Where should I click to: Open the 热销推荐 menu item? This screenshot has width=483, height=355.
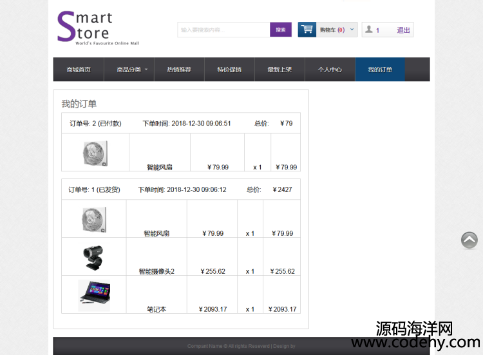pos(179,70)
